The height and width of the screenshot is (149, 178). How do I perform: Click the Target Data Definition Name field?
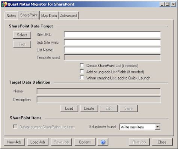pos(99,91)
